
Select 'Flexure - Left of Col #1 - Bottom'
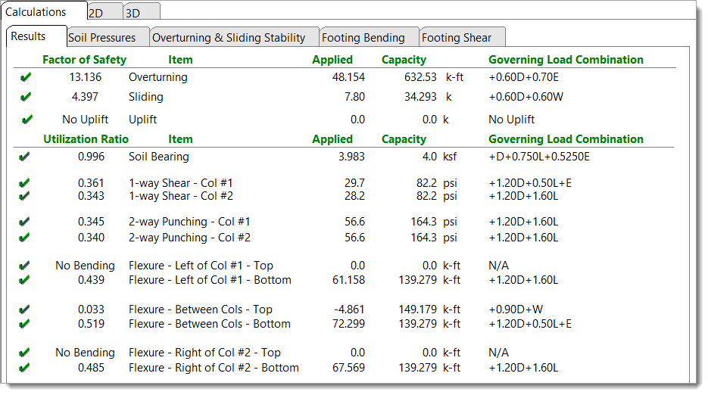point(210,280)
